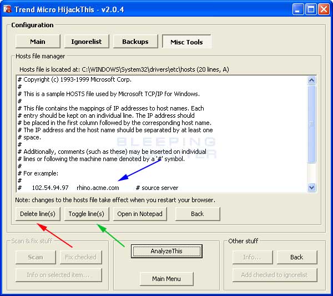Click the hosts list scroll-up arrow
333x296 pixels.
tap(311, 81)
